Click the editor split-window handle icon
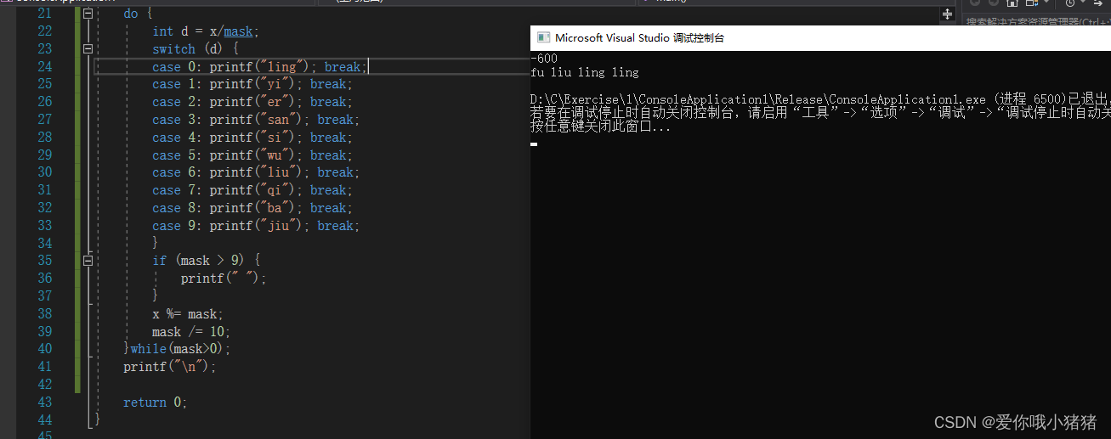Screen dimensions: 1111x439 (x=948, y=14)
